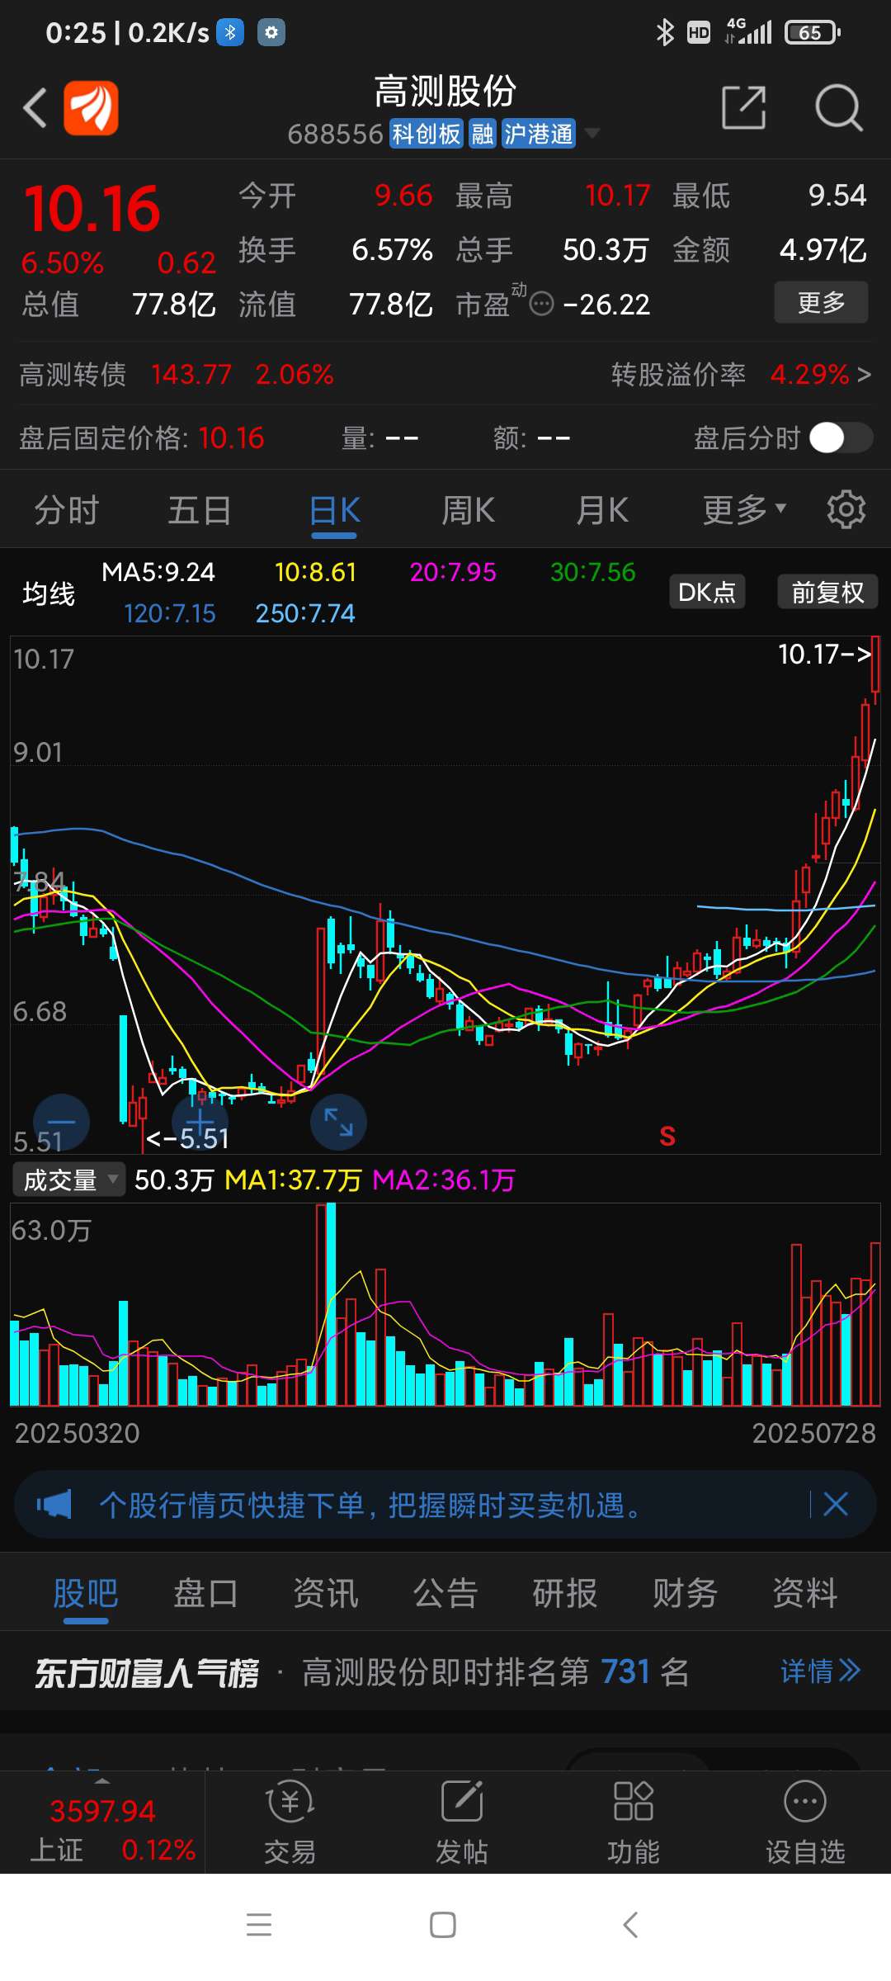891x1981 pixels.
Task: Tap the 5.51 low price marker
Action: tap(187, 1139)
